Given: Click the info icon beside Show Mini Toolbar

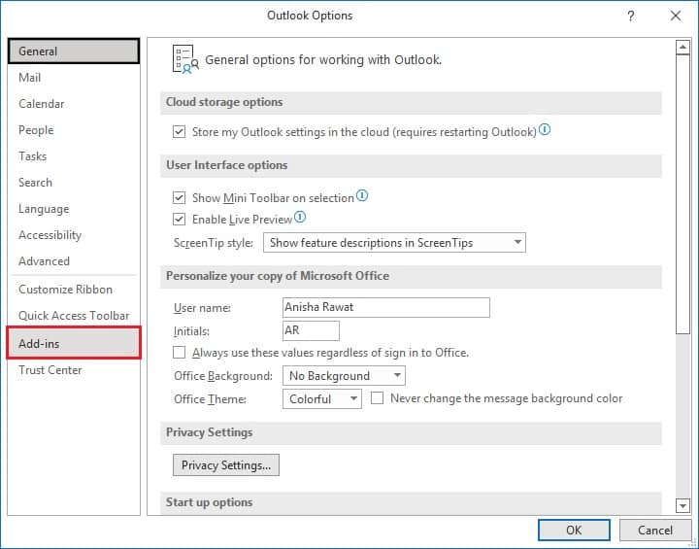Looking at the screenshot, I should (362, 195).
